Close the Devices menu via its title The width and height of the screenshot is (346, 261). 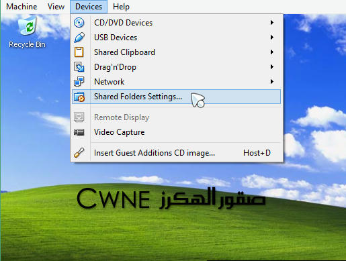(x=89, y=7)
